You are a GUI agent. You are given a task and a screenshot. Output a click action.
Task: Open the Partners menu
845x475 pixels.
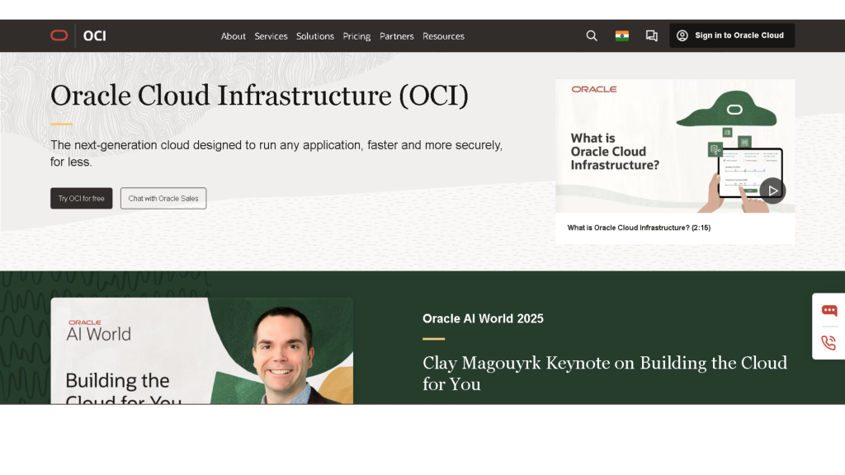(396, 35)
